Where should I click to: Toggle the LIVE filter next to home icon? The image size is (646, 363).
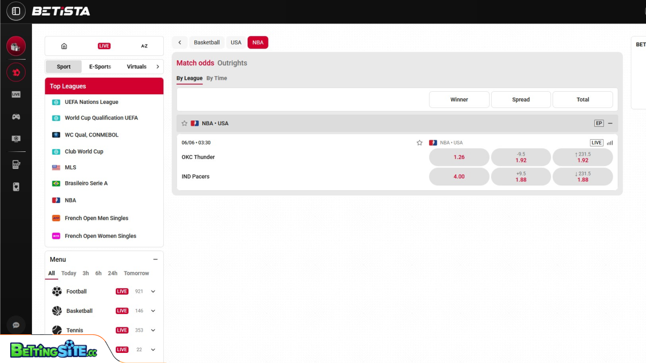point(104,46)
